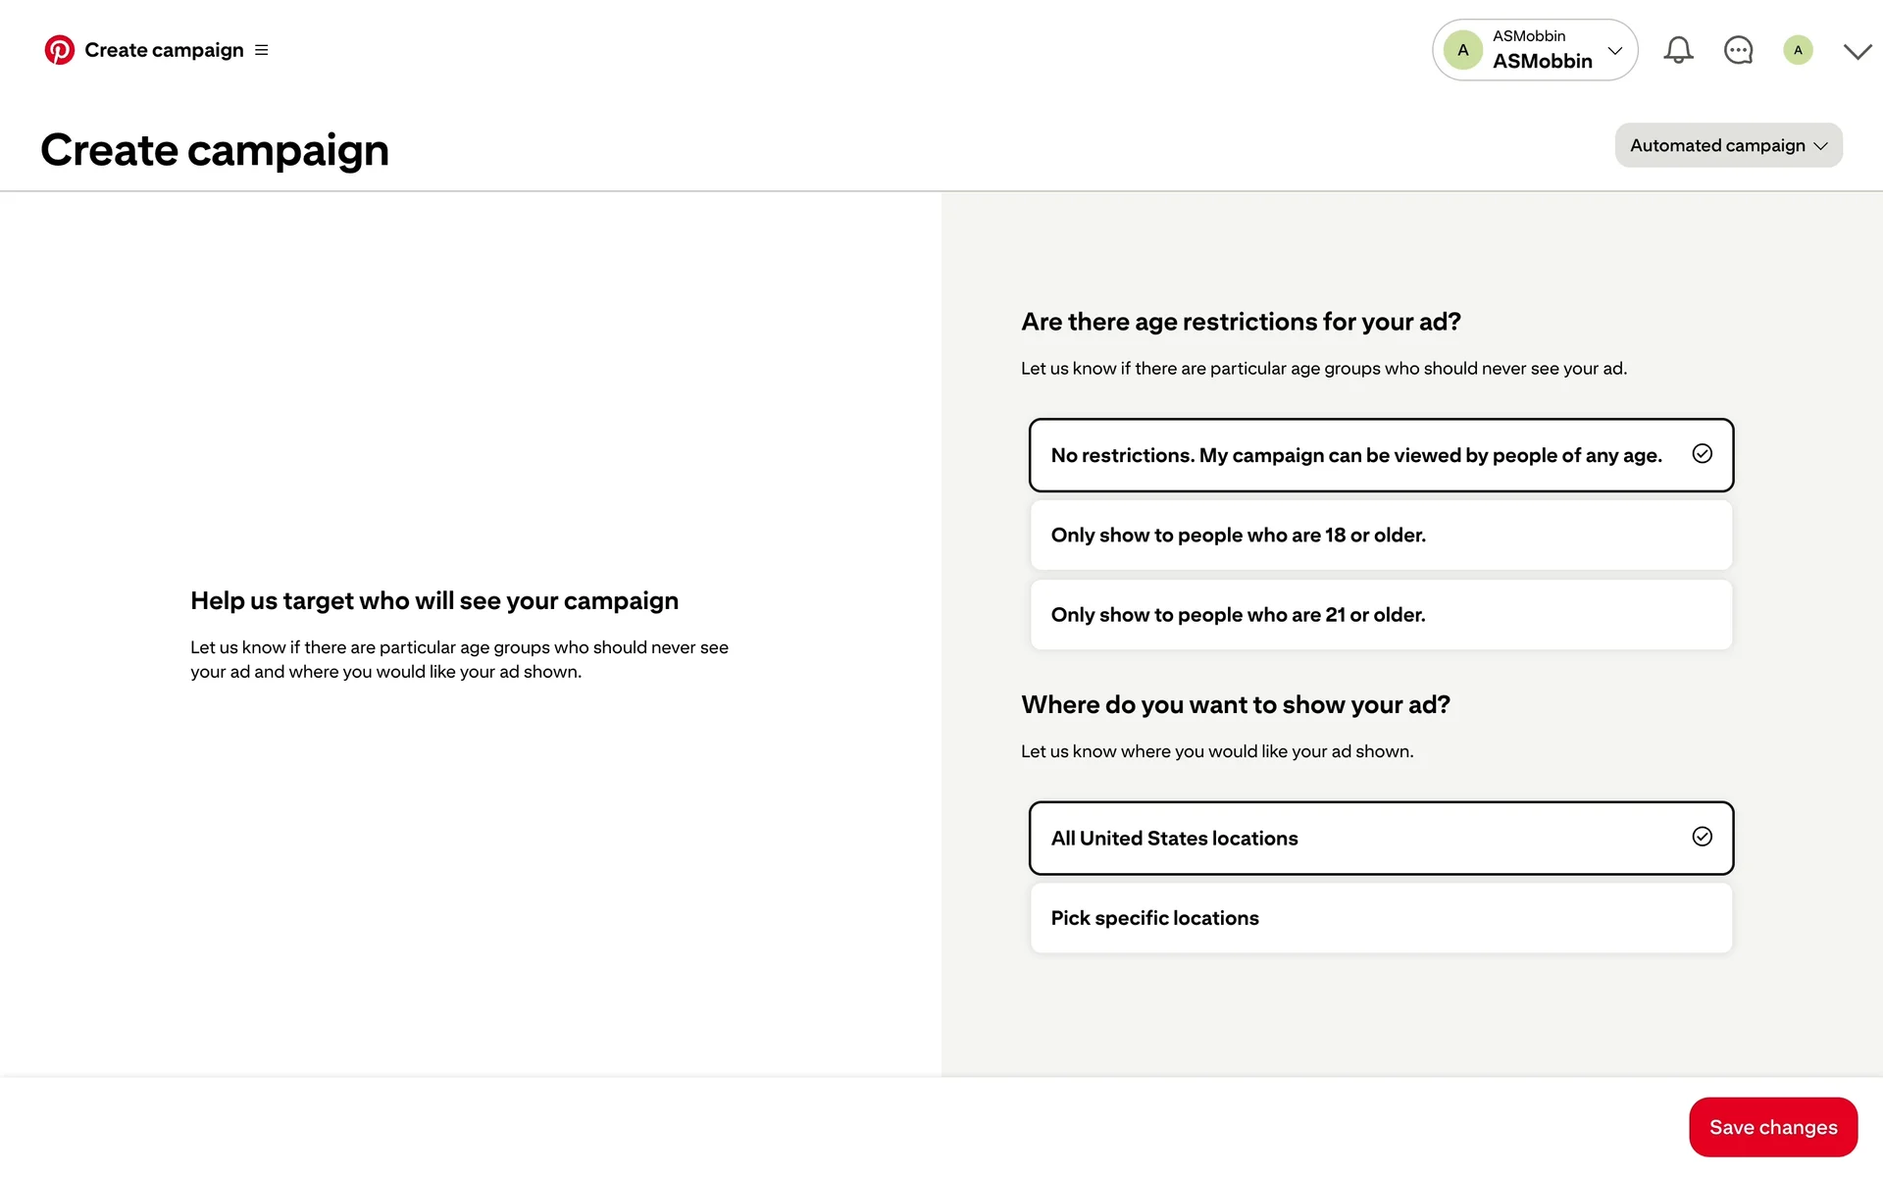This screenshot has width=1883, height=1177.
Task: Select No restrictions age option
Action: tap(1355, 455)
